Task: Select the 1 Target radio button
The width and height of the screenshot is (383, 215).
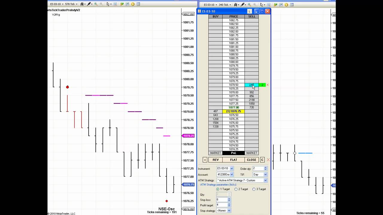Action: pos(218,189)
